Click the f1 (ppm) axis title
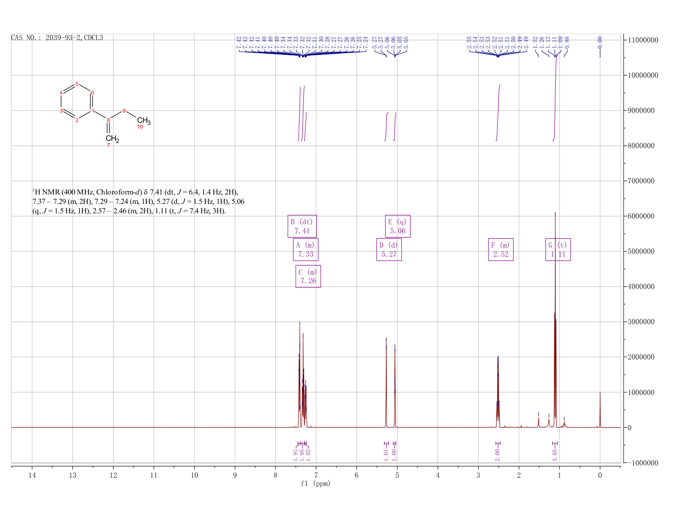Screen dimensions: 676x522 [x=315, y=484]
